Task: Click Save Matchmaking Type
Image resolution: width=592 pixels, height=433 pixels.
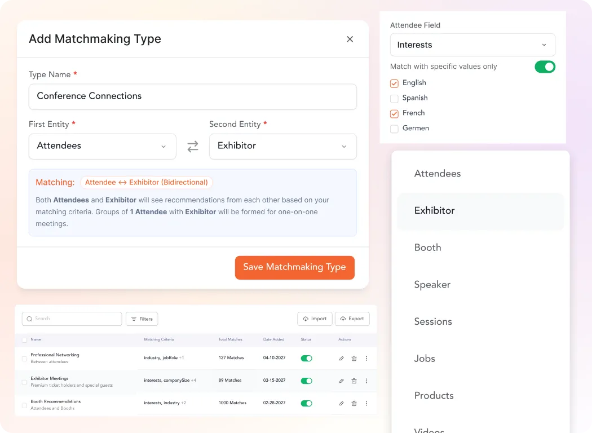Action: (x=294, y=268)
